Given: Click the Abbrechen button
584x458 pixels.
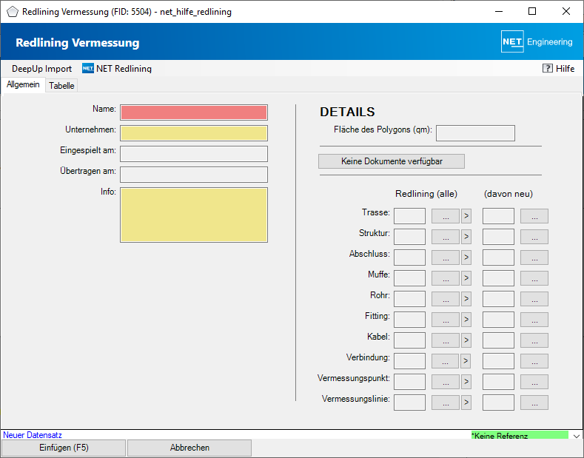Looking at the screenshot, I should 189,448.
